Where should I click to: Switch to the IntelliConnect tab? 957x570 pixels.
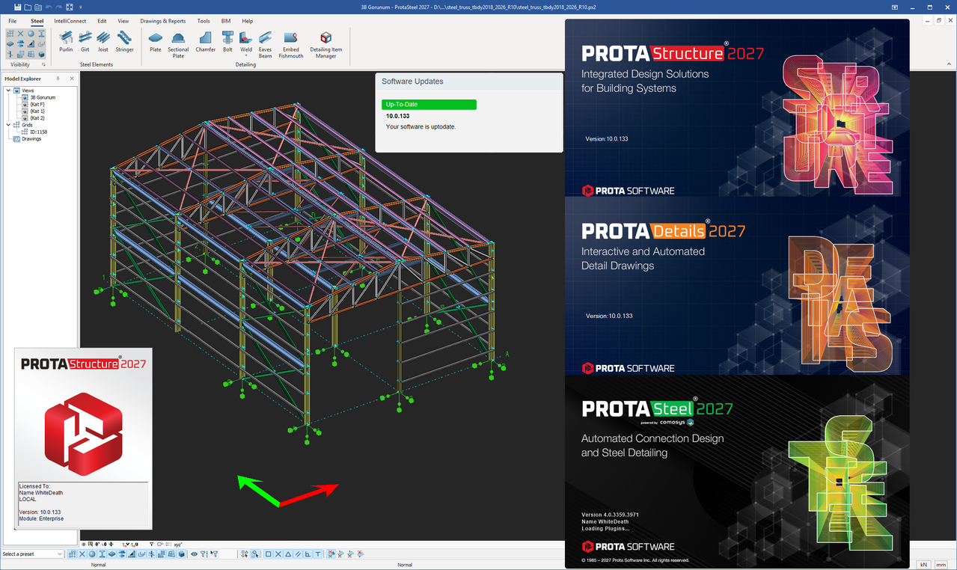(70, 21)
